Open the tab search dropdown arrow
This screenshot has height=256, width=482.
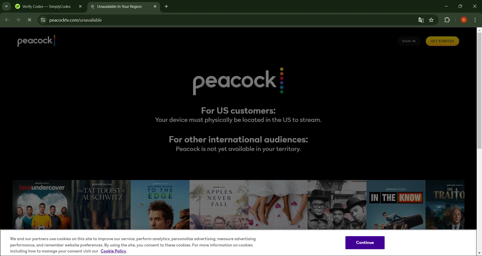pos(6,6)
